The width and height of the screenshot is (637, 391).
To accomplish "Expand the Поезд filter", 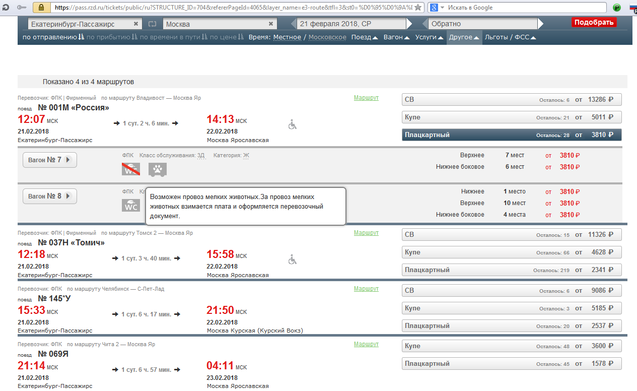I will 365,37.
